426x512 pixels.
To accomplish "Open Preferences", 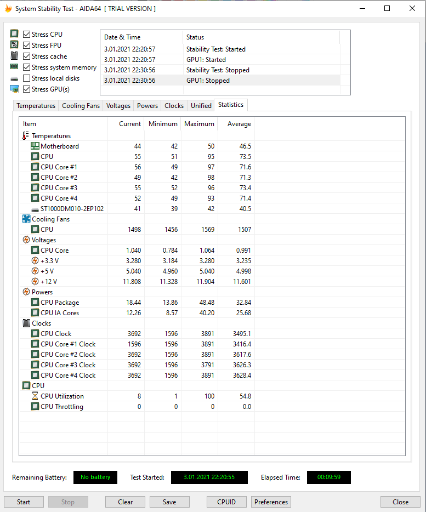I will click(271, 502).
